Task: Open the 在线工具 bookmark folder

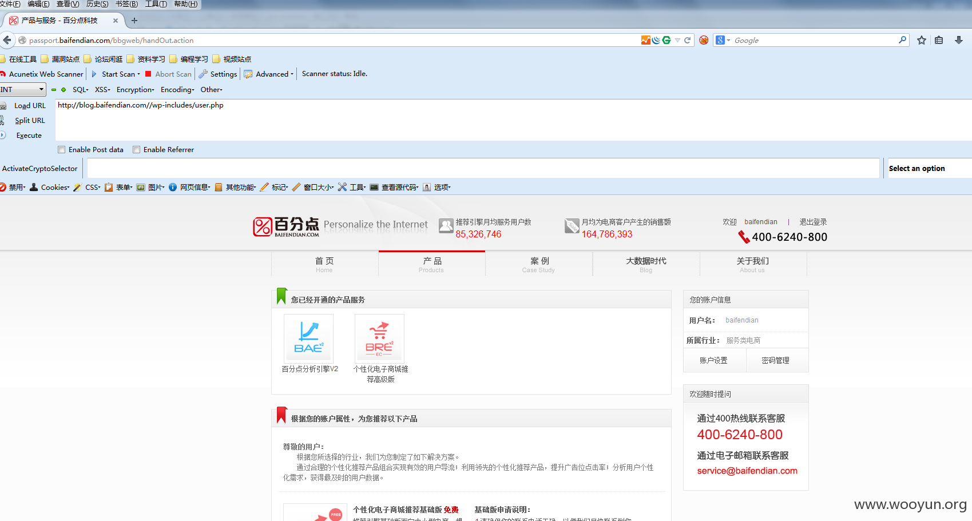Action: [x=18, y=59]
